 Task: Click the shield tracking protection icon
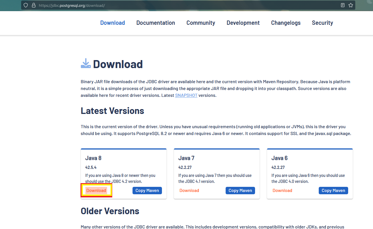point(26,5)
